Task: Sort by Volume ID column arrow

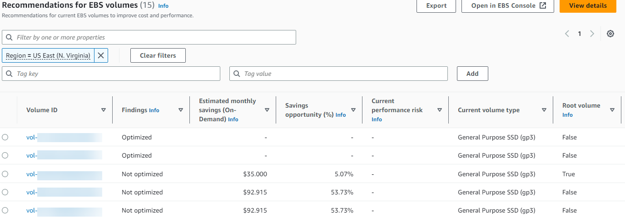Action: [104, 110]
